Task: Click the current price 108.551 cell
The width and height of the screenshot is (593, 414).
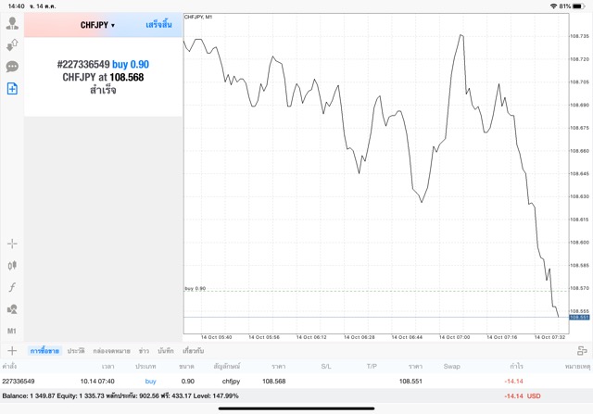Action: (410, 381)
